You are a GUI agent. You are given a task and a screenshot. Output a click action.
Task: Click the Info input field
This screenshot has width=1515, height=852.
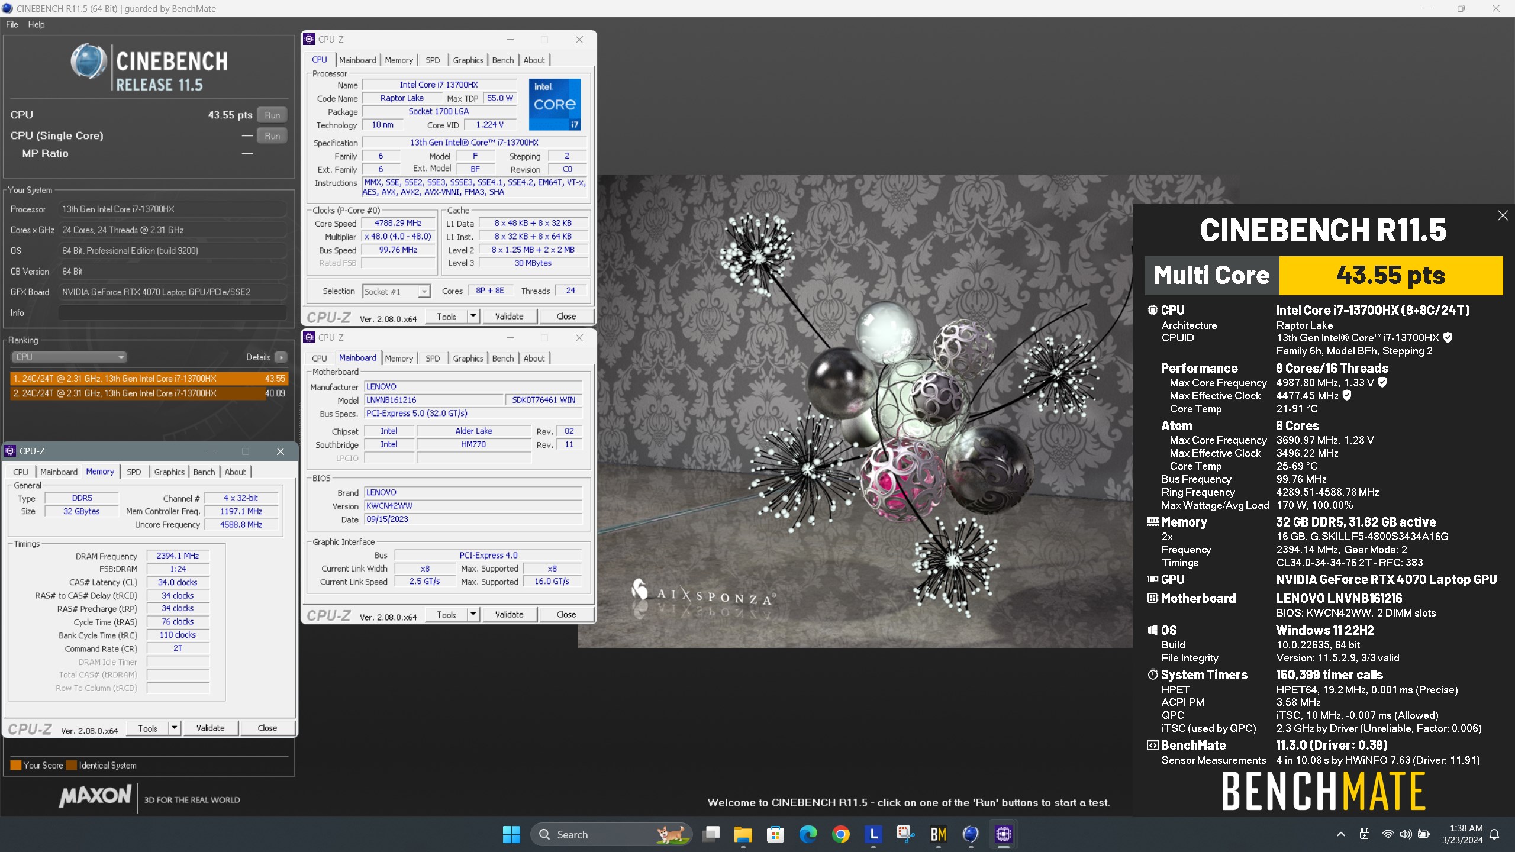173,312
